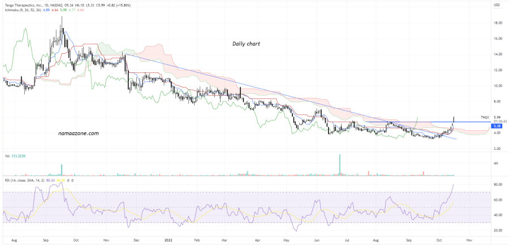Screen dimensions: 509x245
Task: Click the Aug label at time axis start
Action: pyautogui.click(x=14, y=242)
